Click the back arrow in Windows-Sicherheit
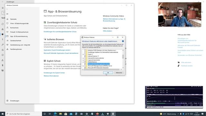This screenshot has width=206, height=116. 7,9
